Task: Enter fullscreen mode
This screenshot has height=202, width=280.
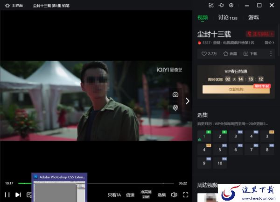Action: coord(186,195)
